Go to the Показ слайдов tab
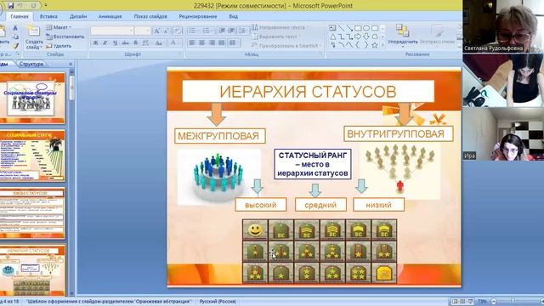544x306 pixels. 150,16
